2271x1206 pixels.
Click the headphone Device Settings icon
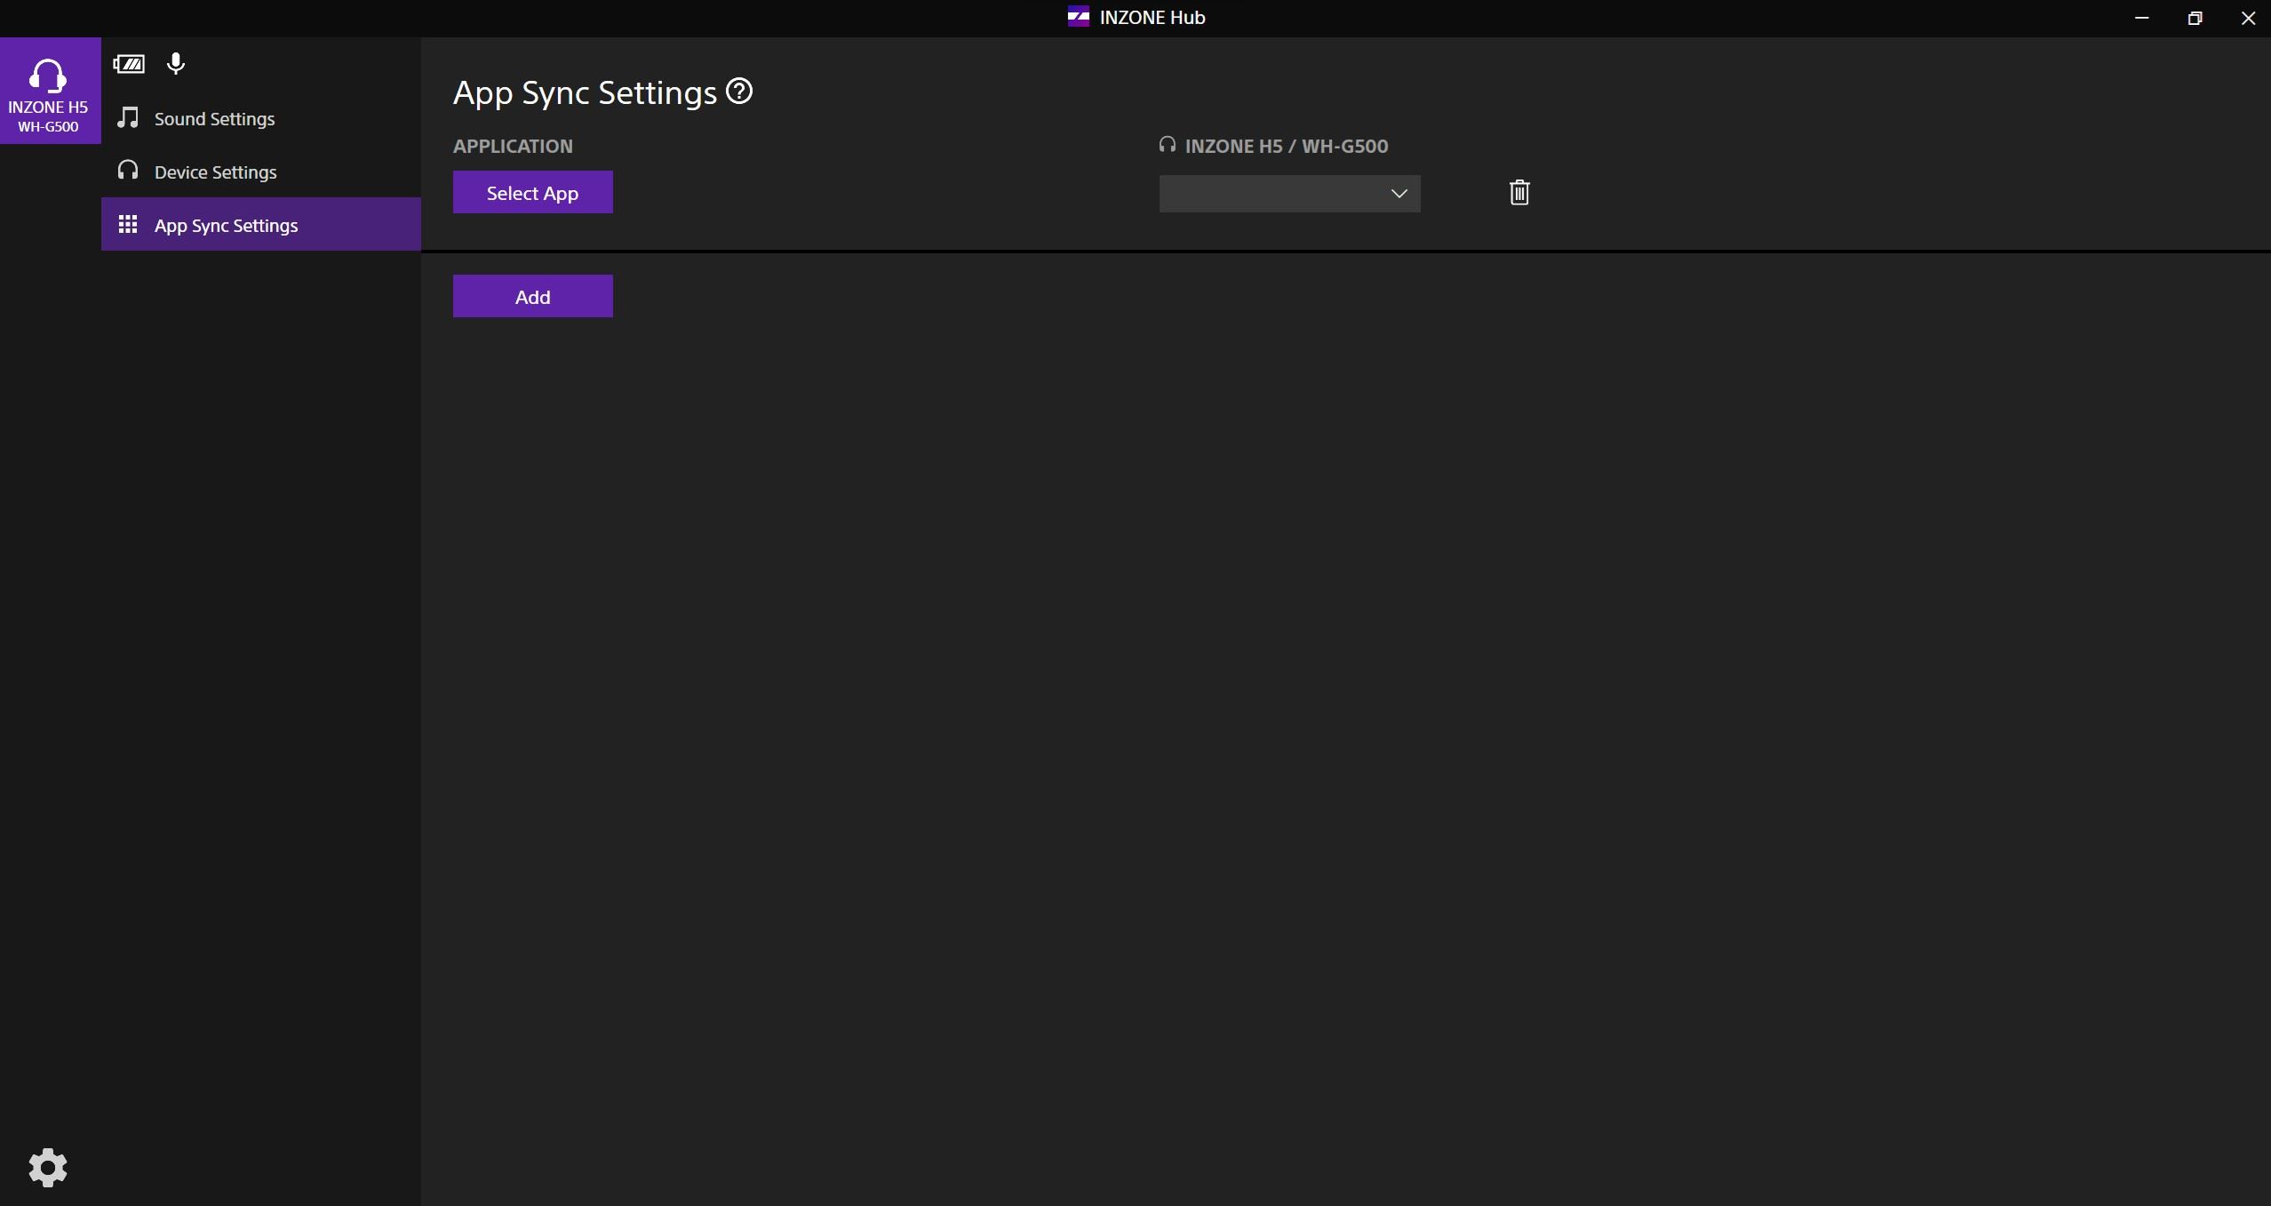coord(128,171)
